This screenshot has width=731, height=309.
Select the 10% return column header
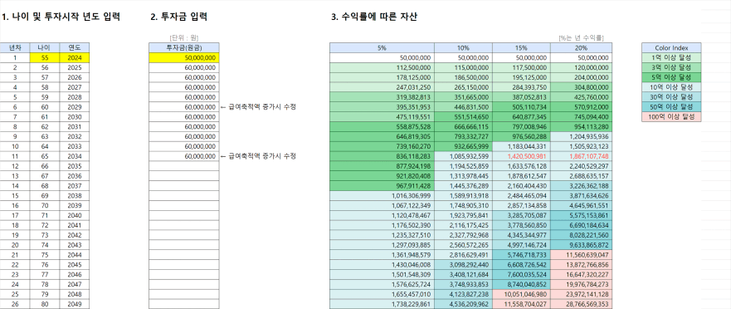[463, 47]
